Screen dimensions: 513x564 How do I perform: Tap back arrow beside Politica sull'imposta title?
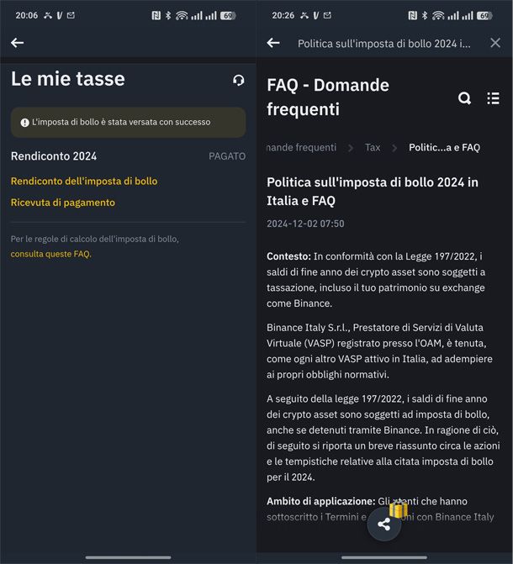pyautogui.click(x=273, y=43)
